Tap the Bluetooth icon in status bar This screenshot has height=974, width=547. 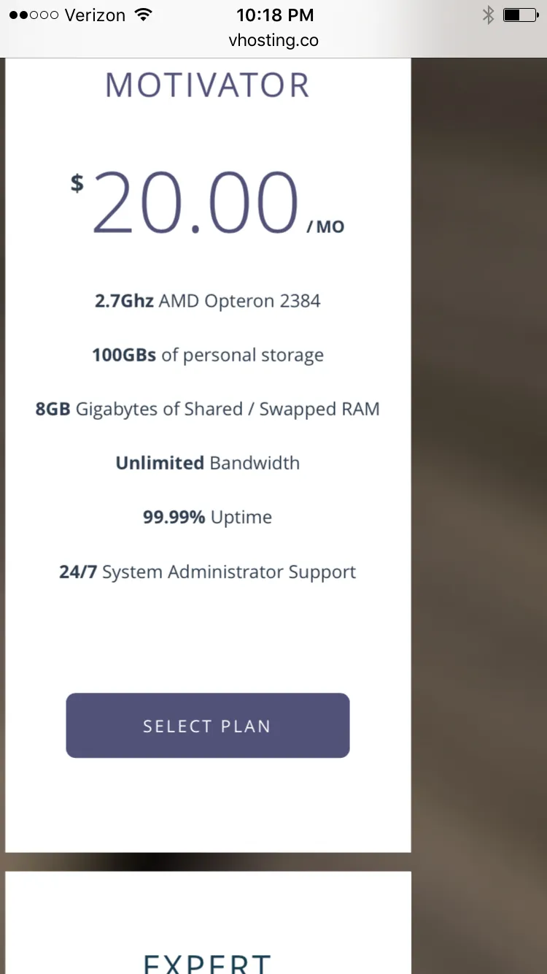tap(488, 15)
